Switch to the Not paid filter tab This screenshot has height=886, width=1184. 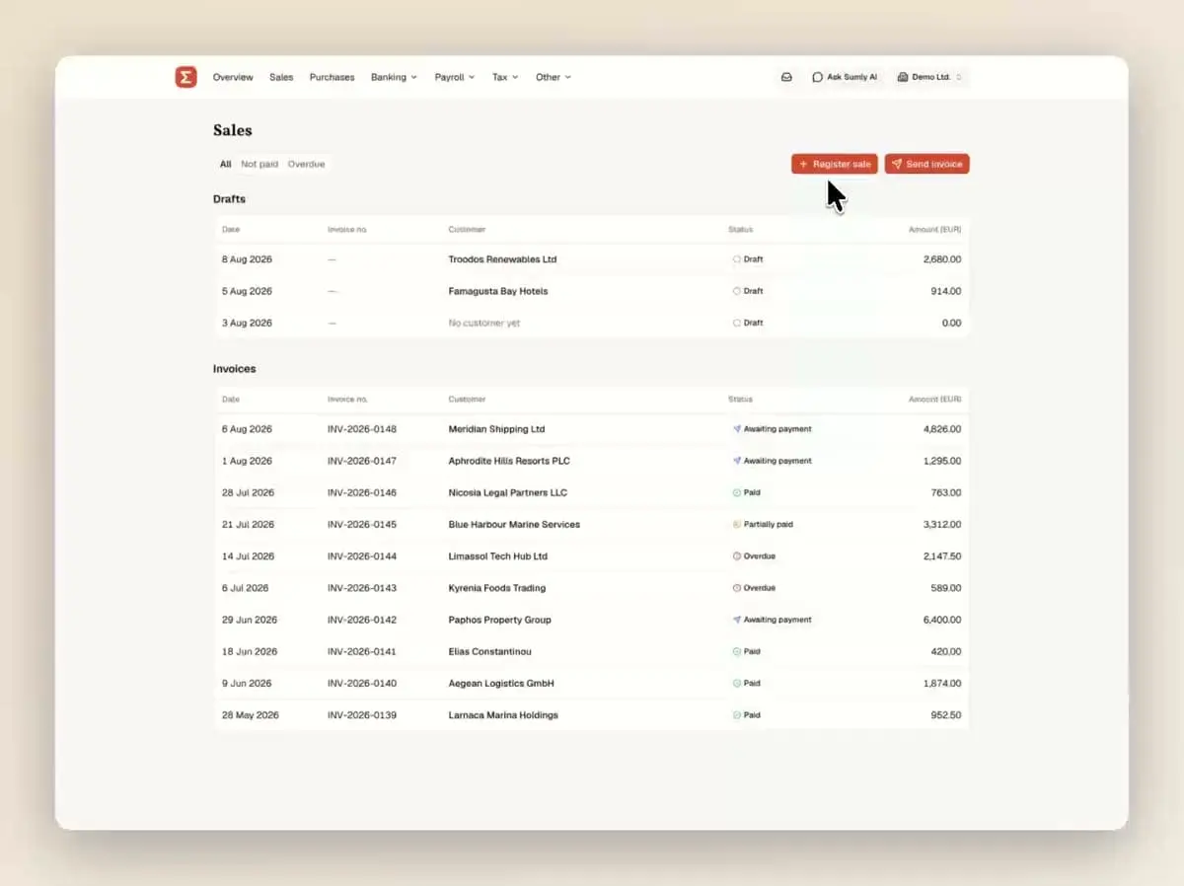pos(259,164)
